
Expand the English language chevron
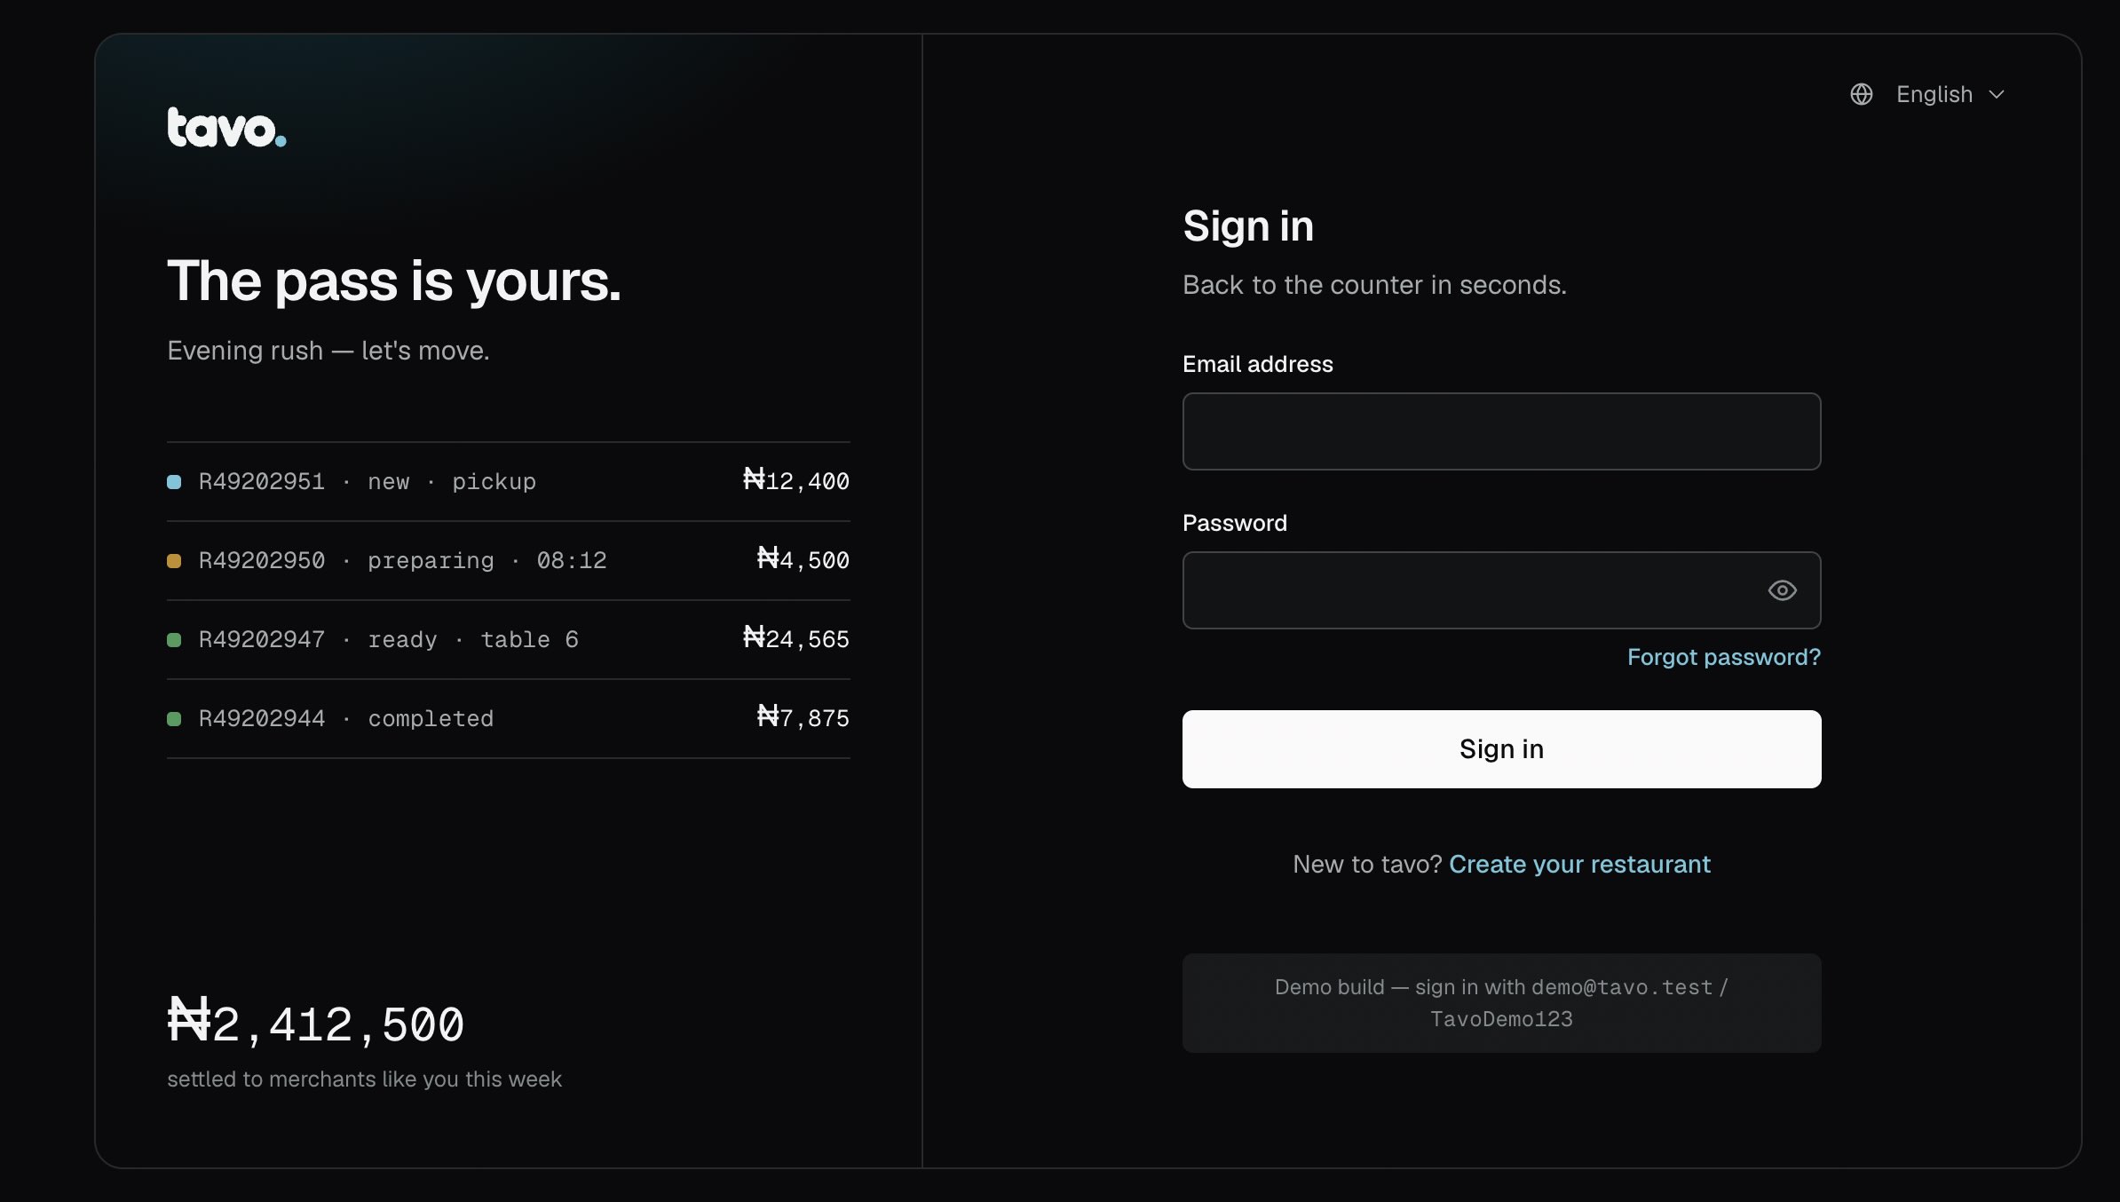point(1997,95)
